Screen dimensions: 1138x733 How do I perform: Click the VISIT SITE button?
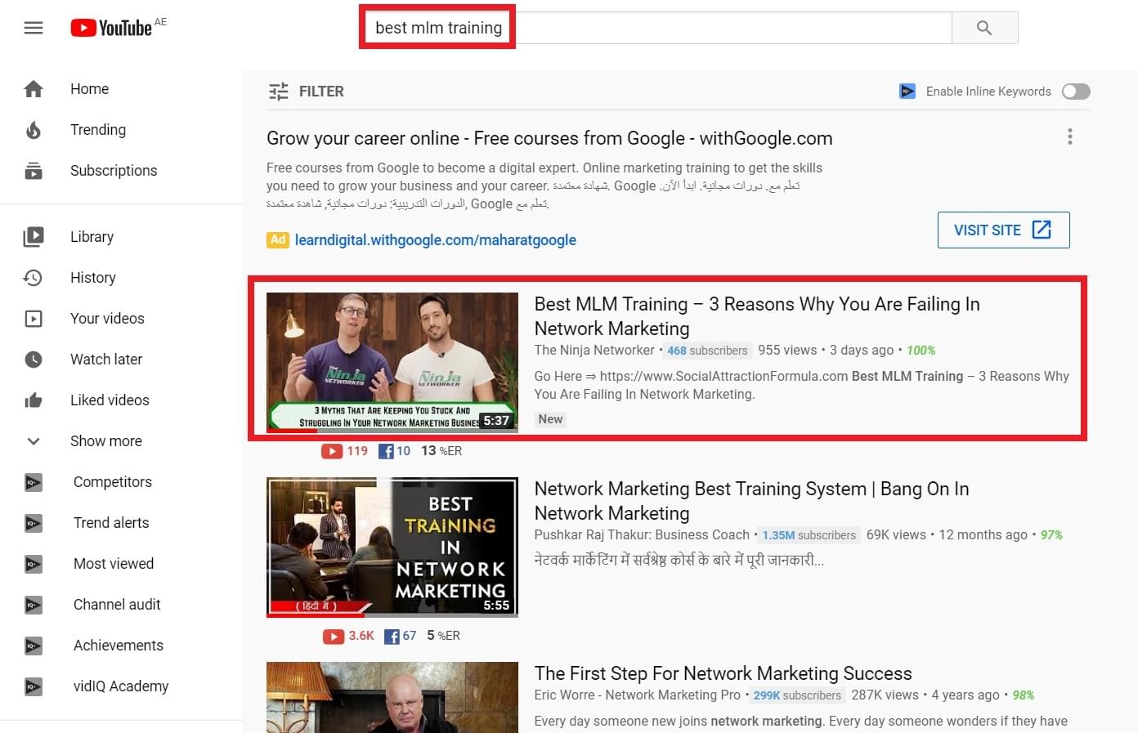pyautogui.click(x=1003, y=230)
